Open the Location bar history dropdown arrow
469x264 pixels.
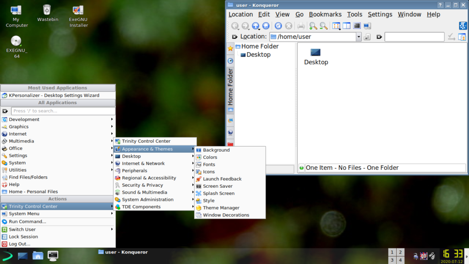pos(358,37)
